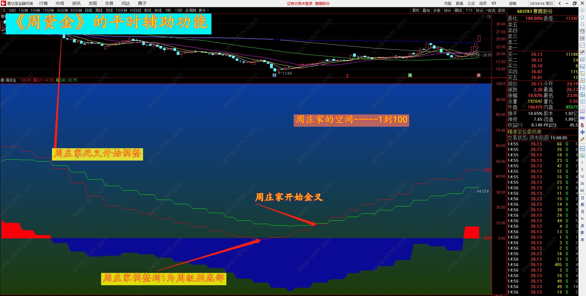This screenshot has width=586, height=296.
Task: Expand the 更多 periods dropdown
Action: (x=204, y=10)
